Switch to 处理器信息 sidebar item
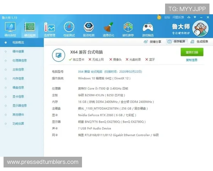Screen dimensions: 213x171 tap(20, 61)
